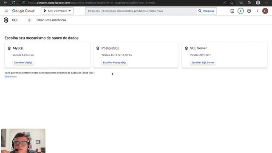Image resolution: width=272 pixels, height=153 pixels.
Task: Click the 'Escolha seu mecanismo de banco de dados' heading
Action: click(x=42, y=38)
